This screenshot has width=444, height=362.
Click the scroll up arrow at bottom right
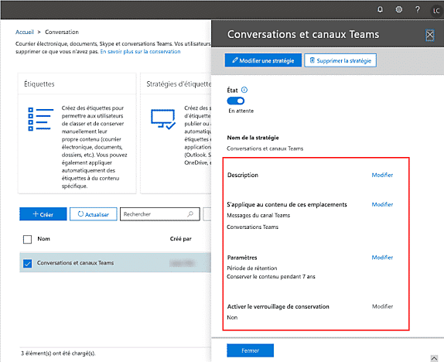434,358
